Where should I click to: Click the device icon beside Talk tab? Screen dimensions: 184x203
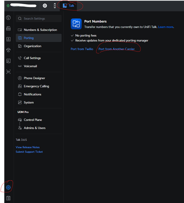55,6
